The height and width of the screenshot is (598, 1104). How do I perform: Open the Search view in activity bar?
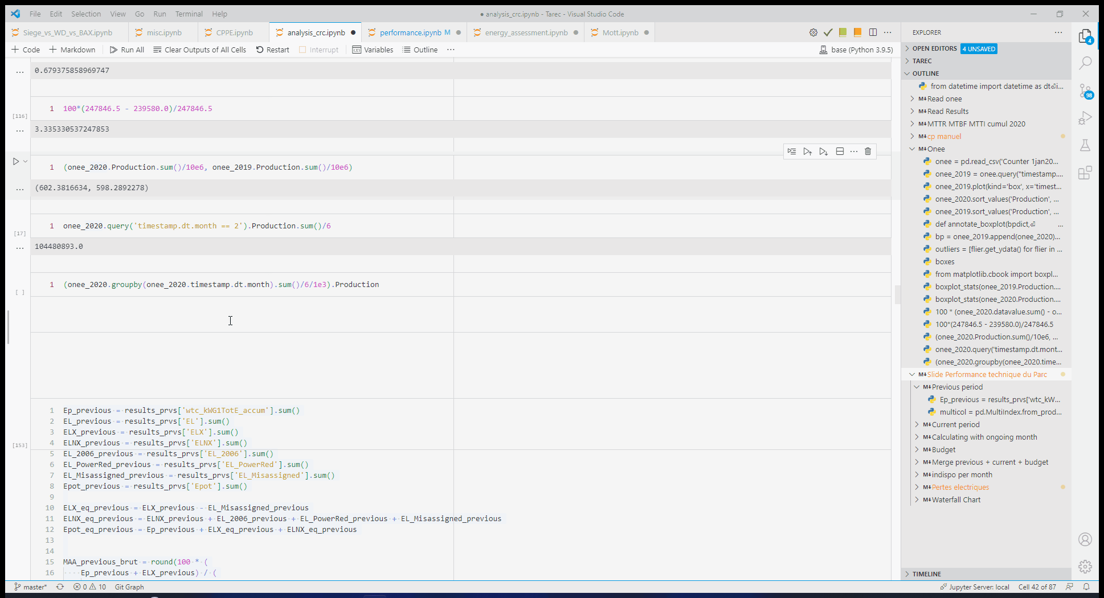[x=1085, y=63]
